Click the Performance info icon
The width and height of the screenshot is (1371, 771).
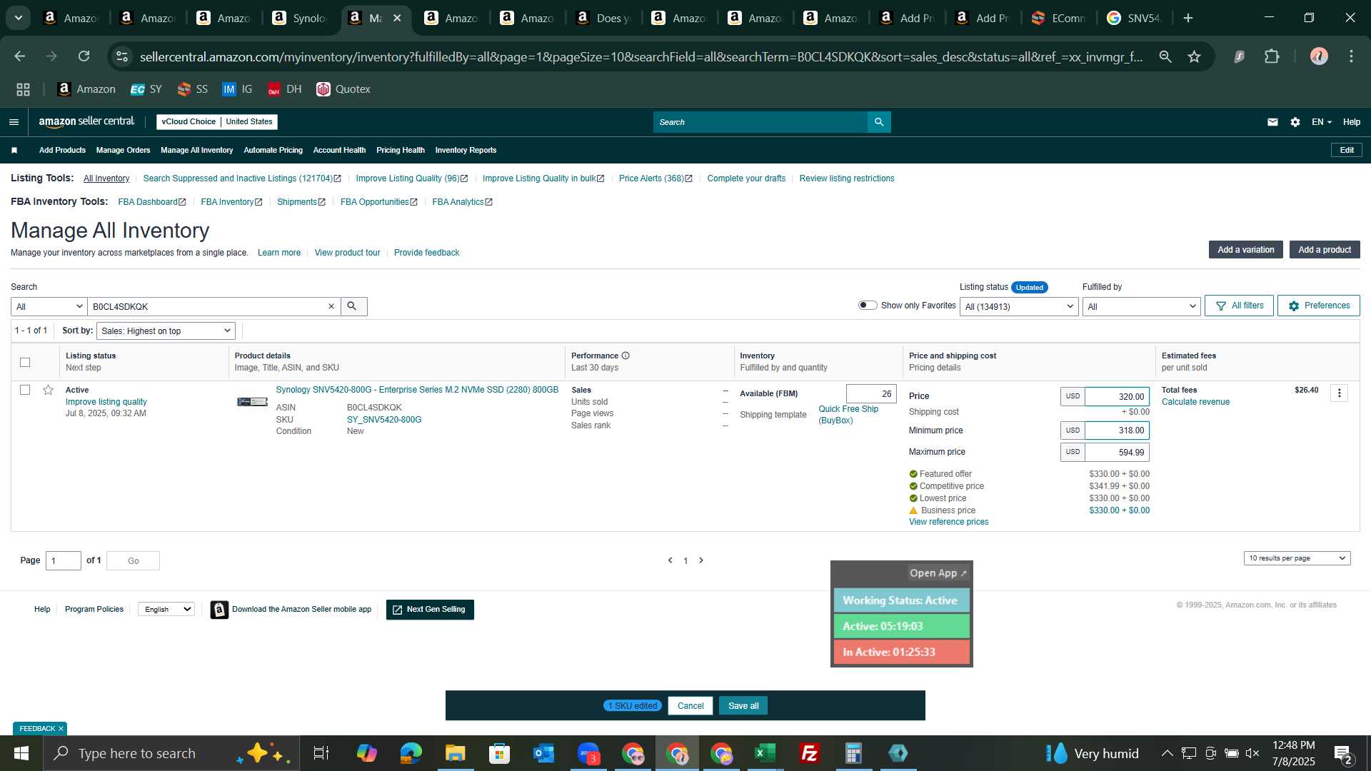pos(626,356)
